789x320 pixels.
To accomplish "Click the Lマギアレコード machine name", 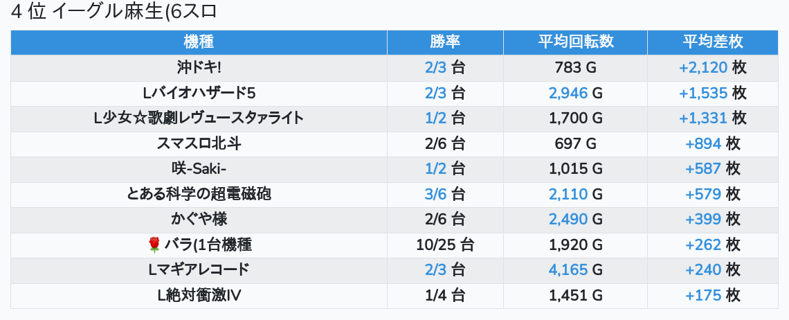I will tap(199, 270).
